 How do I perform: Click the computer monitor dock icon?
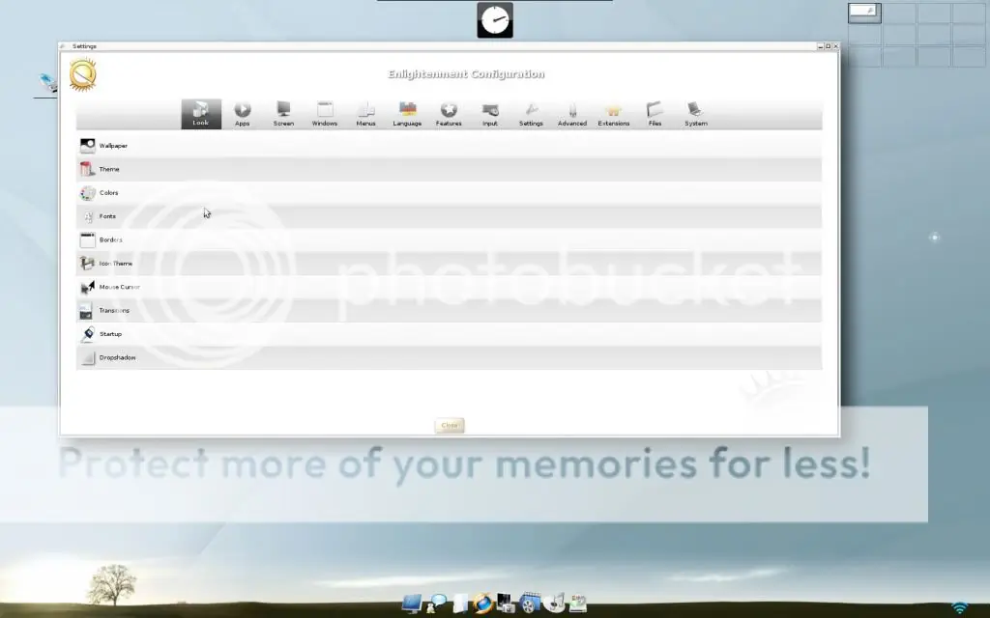coord(412,604)
